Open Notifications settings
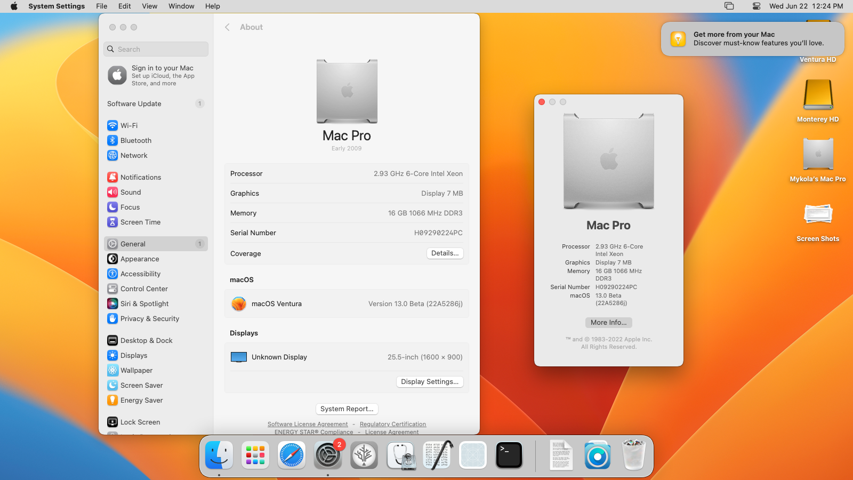853x480 pixels. pos(156,177)
